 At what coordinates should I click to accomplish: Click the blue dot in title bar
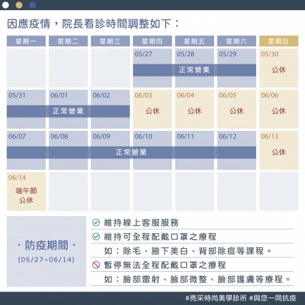click(x=33, y=5)
